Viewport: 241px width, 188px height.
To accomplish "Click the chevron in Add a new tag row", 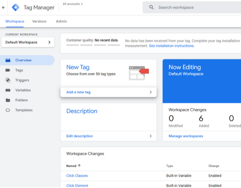I will (x=151, y=92).
